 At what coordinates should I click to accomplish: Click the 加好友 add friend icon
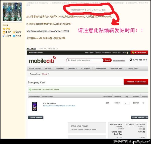[x=14, y=32]
